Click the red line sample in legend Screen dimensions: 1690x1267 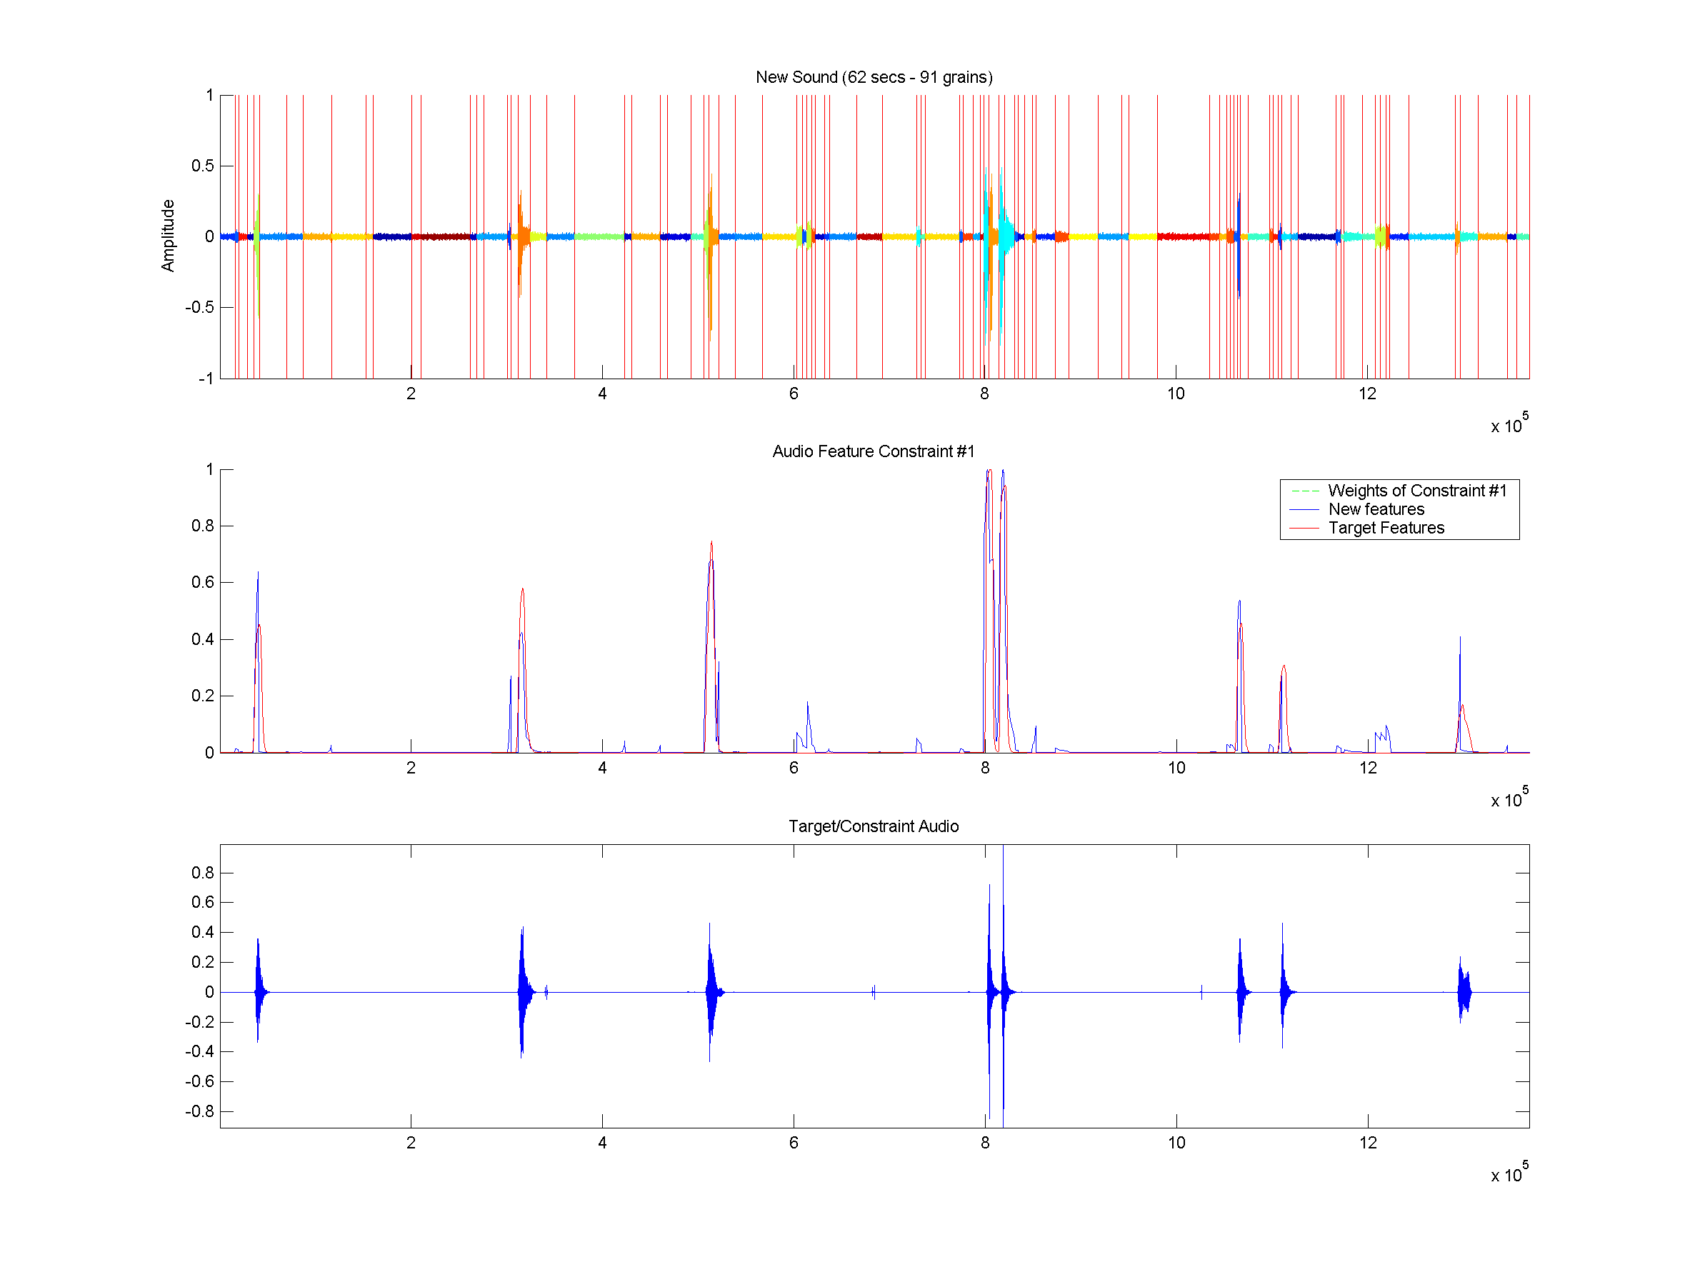point(1304,529)
